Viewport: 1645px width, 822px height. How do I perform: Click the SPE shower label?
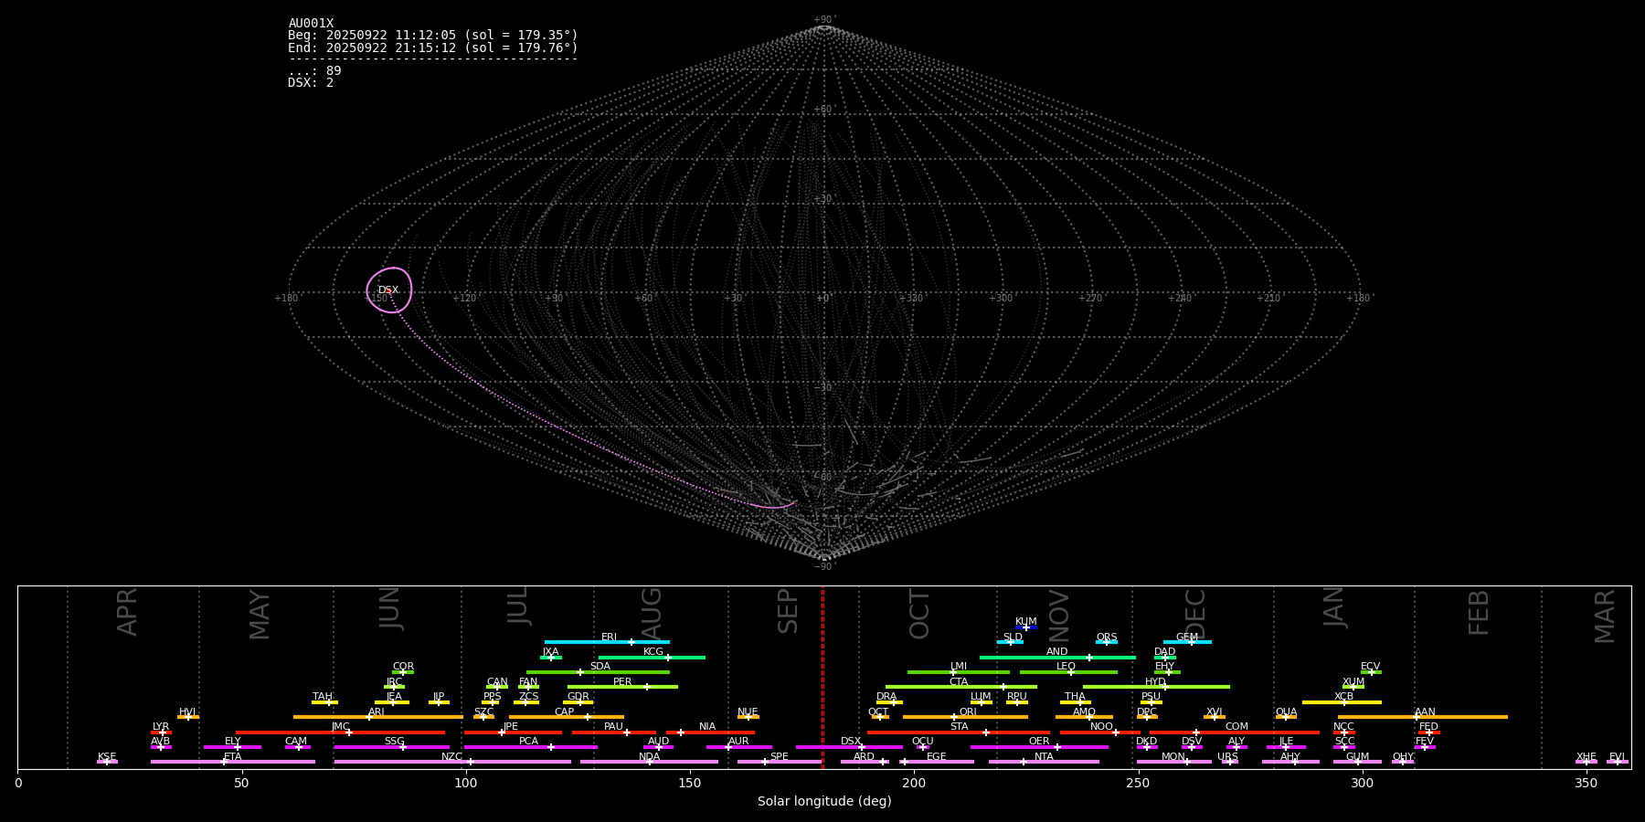coord(779,757)
